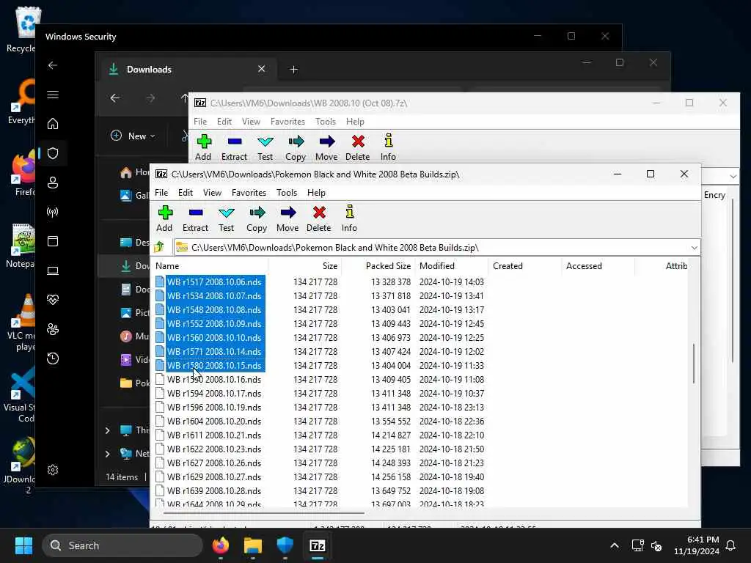Image resolution: width=751 pixels, height=563 pixels.
Task: Open Device performance & health heart icon
Action: pyautogui.click(x=53, y=300)
